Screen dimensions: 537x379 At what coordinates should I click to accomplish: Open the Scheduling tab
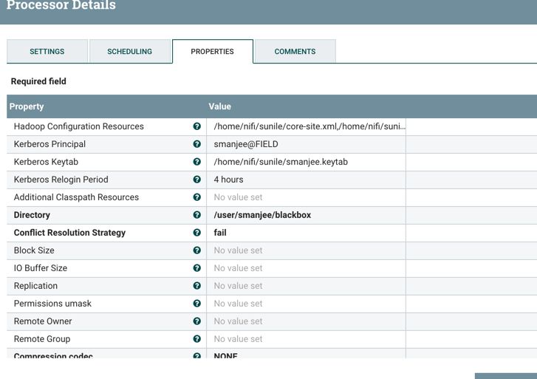click(x=129, y=52)
